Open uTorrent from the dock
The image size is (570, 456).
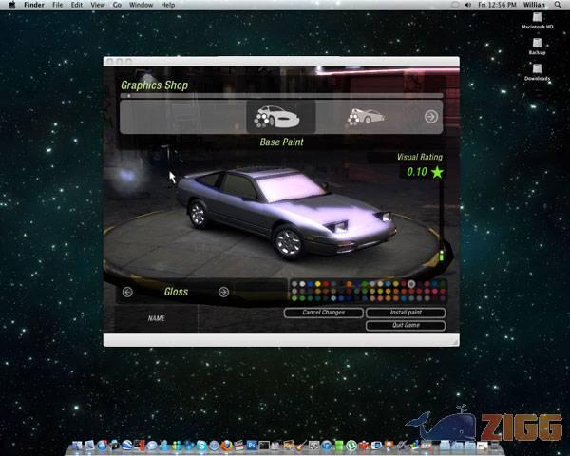coord(351,446)
